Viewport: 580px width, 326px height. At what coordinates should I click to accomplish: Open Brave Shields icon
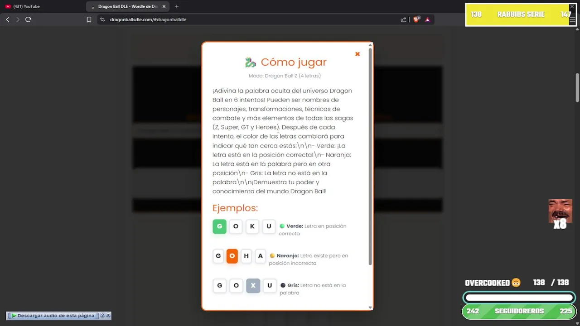tap(416, 19)
